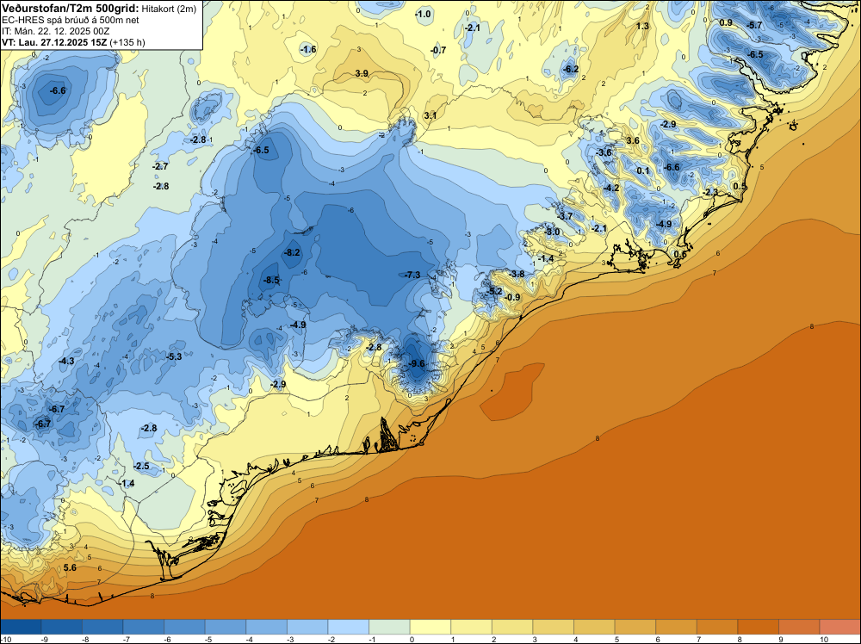Click the 3.1 temperature label

tap(430, 115)
